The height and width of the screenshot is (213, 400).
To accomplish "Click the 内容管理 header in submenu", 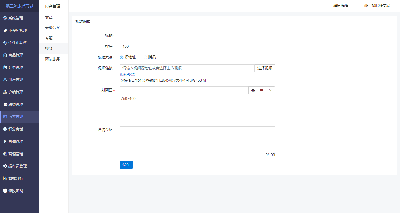I will (52, 6).
